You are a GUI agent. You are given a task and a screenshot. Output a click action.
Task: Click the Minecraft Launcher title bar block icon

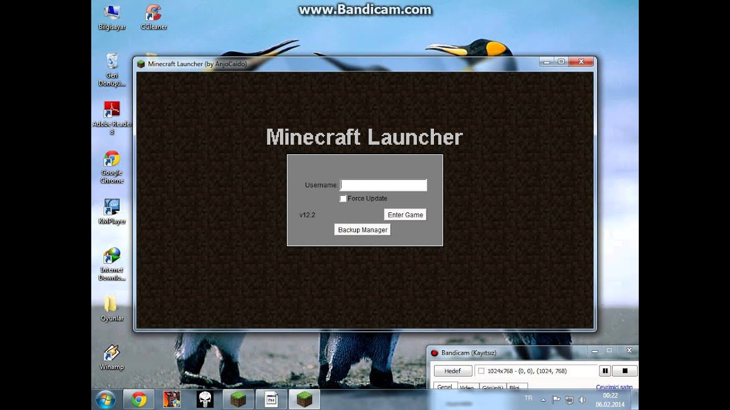tap(141, 64)
